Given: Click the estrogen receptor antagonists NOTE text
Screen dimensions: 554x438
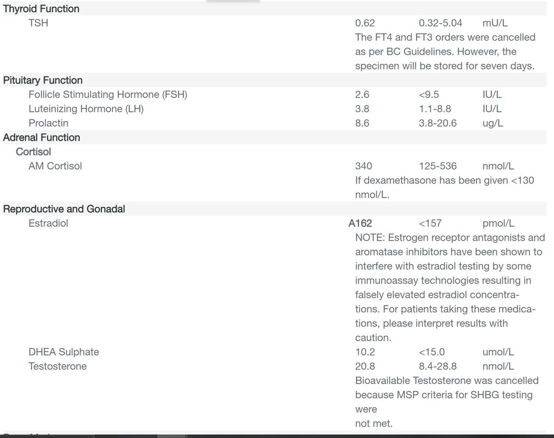Looking at the screenshot, I should pos(450,288).
